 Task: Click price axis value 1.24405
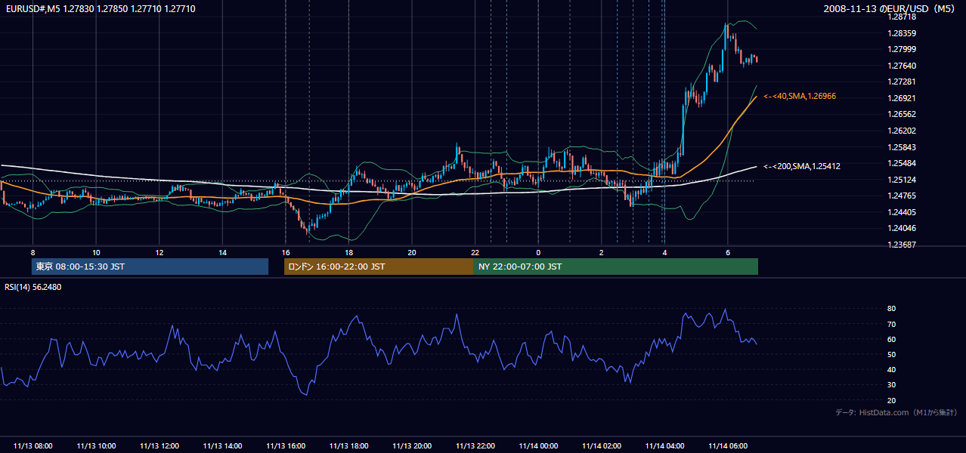coord(902,212)
